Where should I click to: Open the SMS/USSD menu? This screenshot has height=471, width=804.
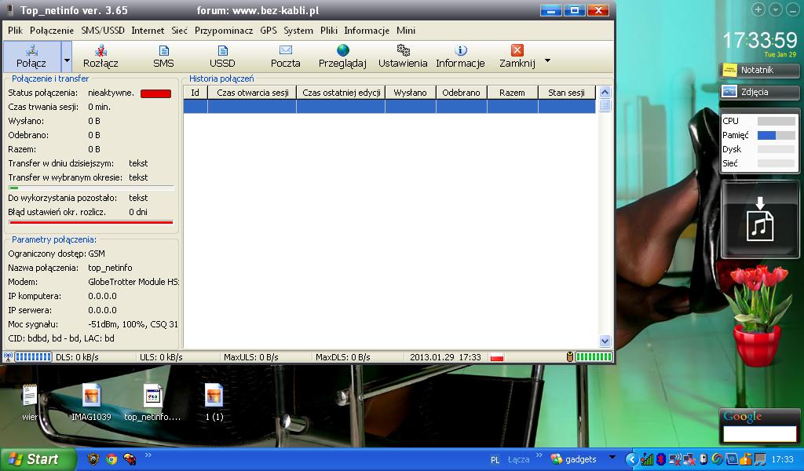[x=103, y=31]
